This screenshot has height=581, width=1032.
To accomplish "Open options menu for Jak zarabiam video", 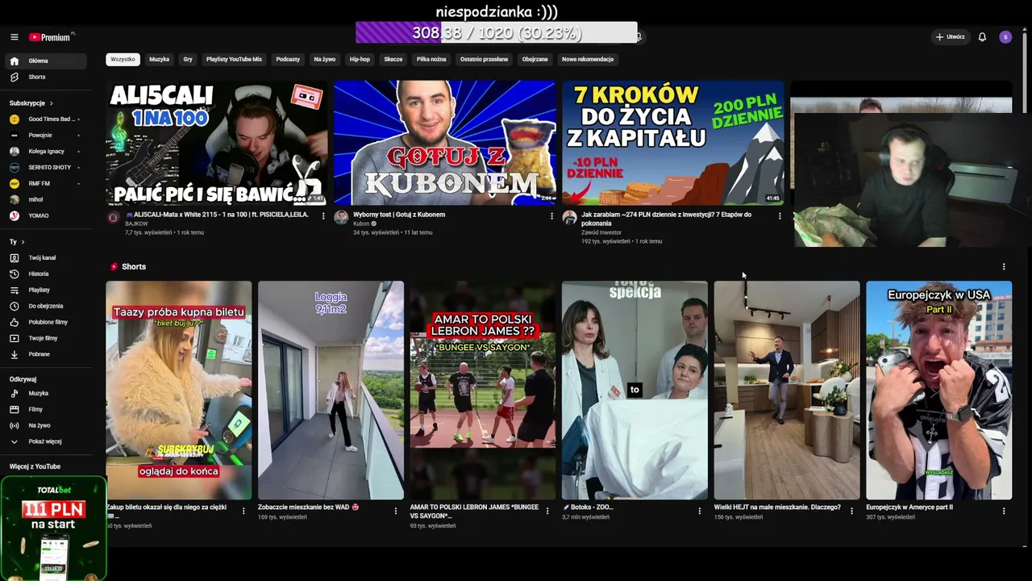I will coord(780,215).
